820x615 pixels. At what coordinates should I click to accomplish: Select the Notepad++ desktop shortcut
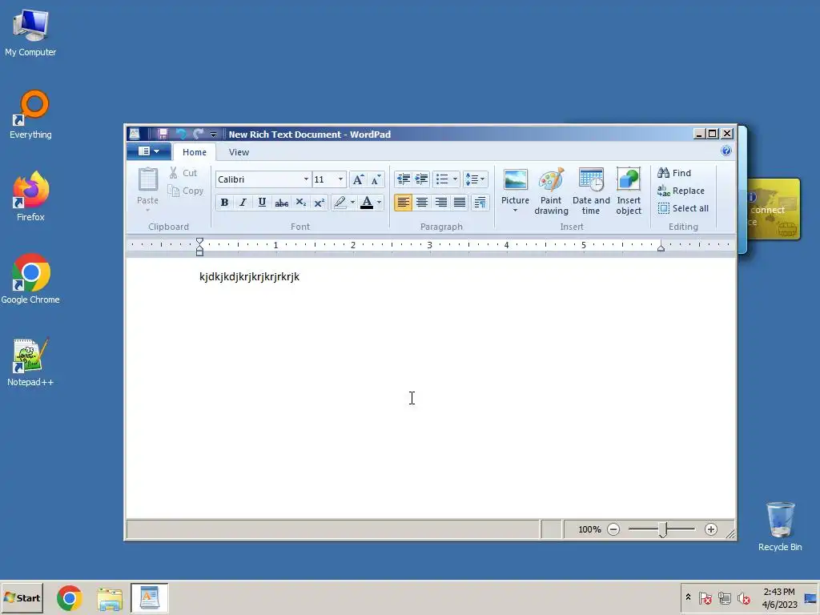(30, 362)
